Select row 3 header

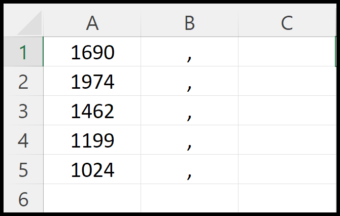(x=23, y=111)
